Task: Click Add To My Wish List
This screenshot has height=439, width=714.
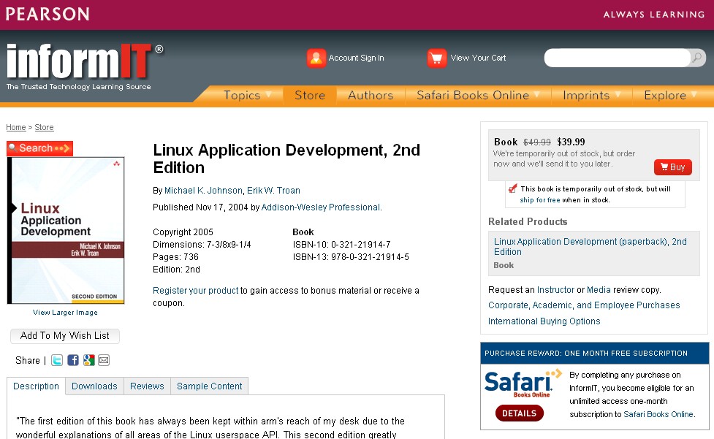Action: pyautogui.click(x=64, y=336)
